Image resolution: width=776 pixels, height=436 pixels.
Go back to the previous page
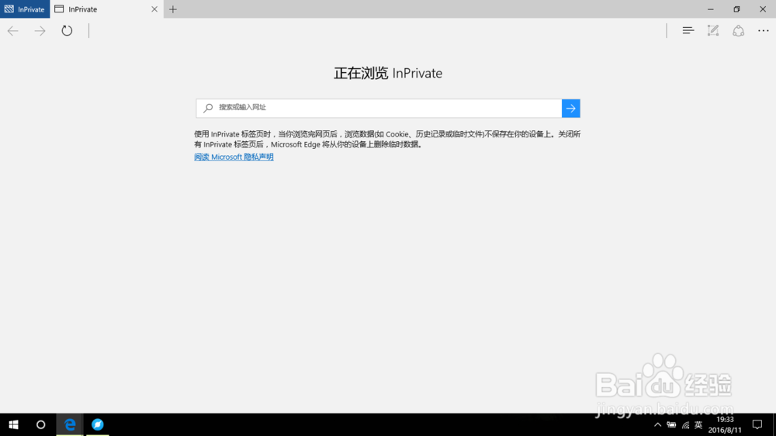13,31
